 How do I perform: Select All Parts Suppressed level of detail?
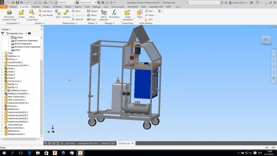click(x=23, y=44)
